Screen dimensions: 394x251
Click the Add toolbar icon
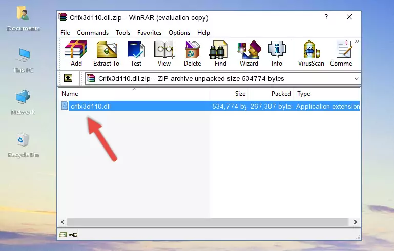pyautogui.click(x=76, y=53)
